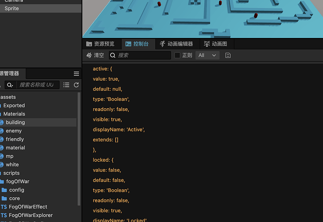
Task: Open the 动画图 tab
Action: [216, 44]
